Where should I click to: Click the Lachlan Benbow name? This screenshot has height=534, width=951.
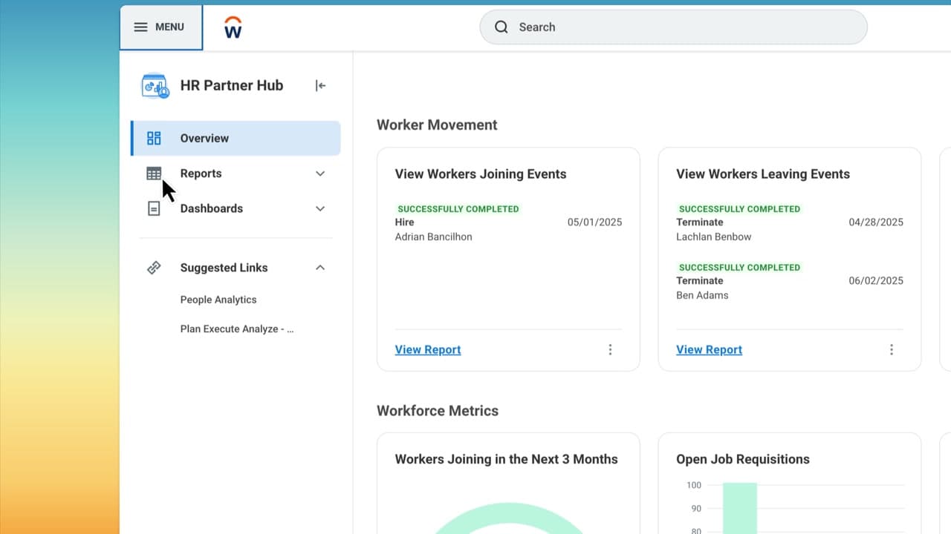[713, 237]
